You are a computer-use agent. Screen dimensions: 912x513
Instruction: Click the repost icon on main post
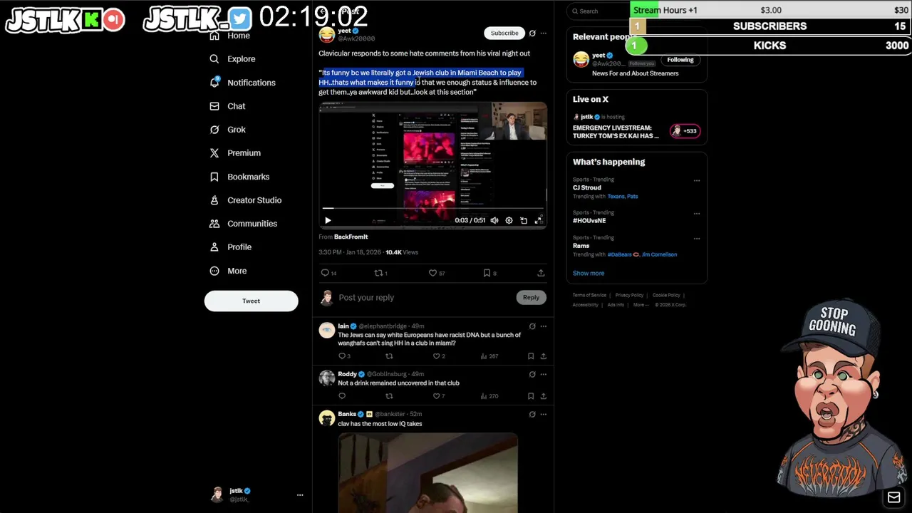pos(380,273)
